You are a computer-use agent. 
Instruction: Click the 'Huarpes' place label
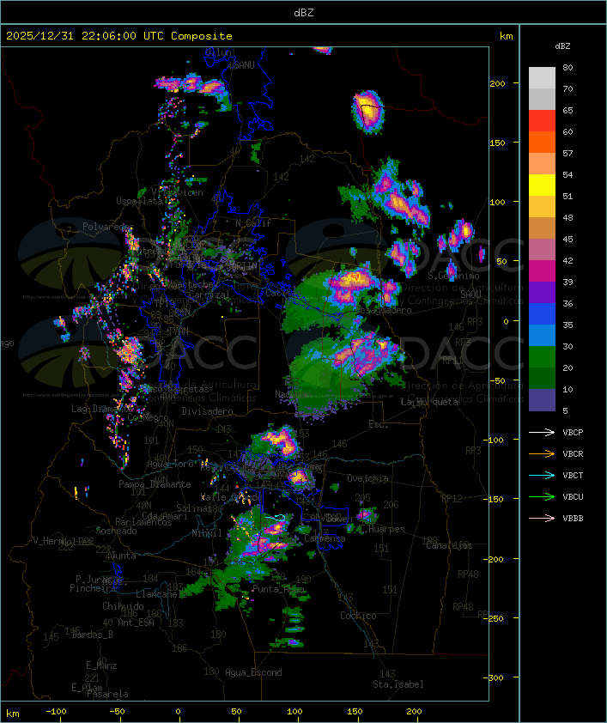pos(386,529)
